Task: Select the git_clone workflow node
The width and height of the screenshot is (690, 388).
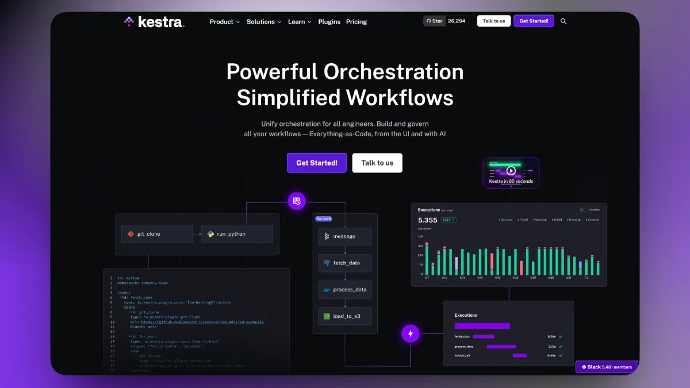Action: click(x=157, y=234)
